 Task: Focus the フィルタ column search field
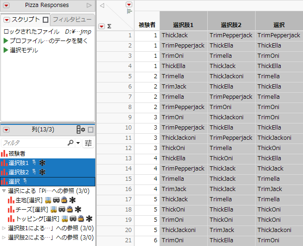click(x=34, y=143)
